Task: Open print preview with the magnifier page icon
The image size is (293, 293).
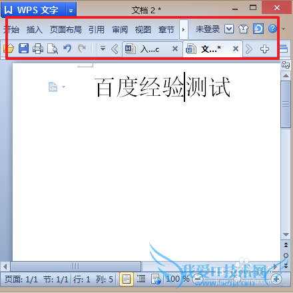Action: point(53,49)
